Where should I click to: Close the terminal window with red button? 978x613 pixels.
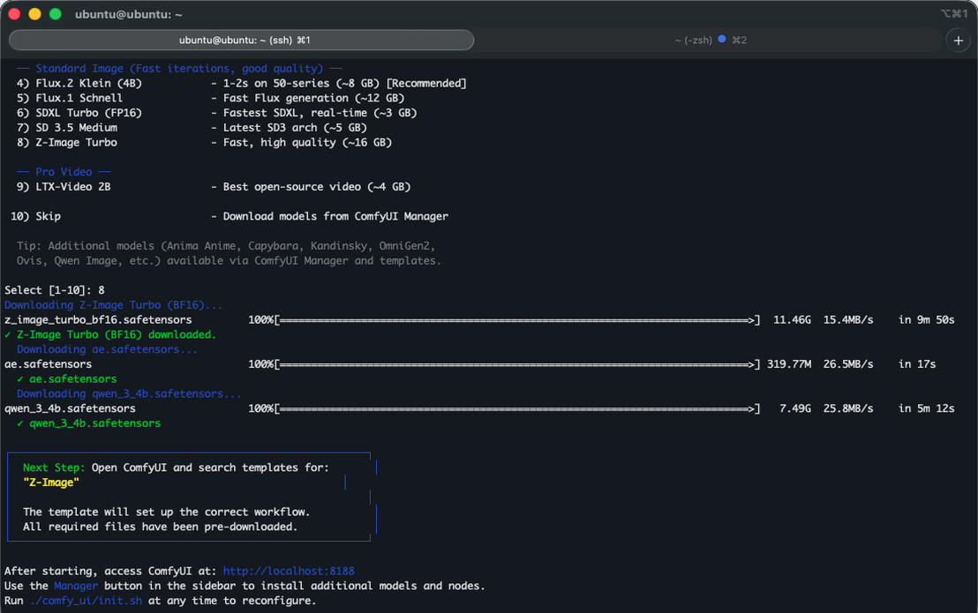point(14,14)
